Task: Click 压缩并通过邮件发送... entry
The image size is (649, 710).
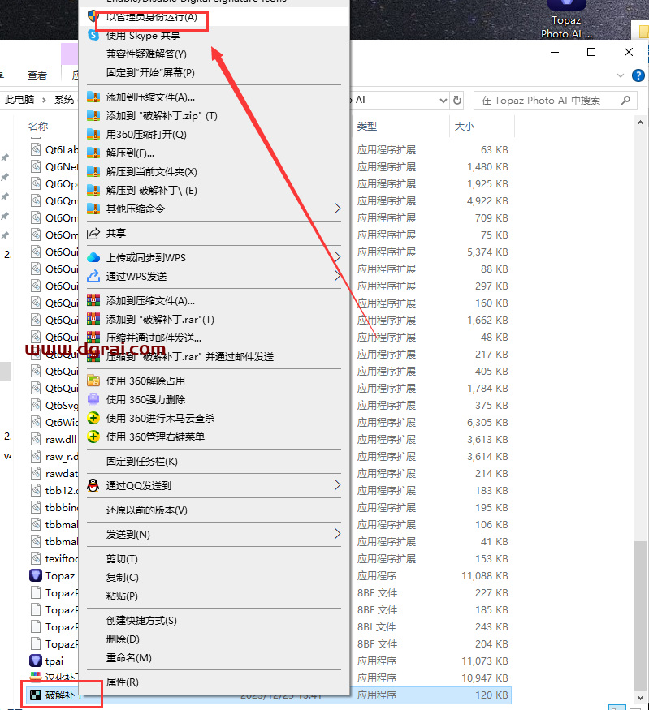Action: [154, 338]
